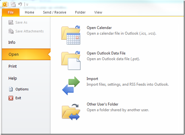Switch to the Send / Receive tab
The width and height of the screenshot is (185, 135).
(55, 12)
